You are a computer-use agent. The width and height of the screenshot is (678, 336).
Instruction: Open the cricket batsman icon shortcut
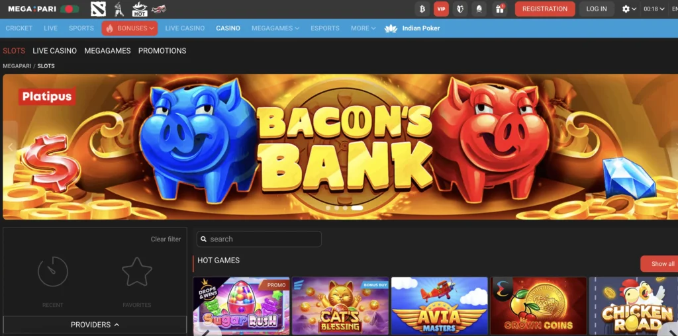pos(118,9)
